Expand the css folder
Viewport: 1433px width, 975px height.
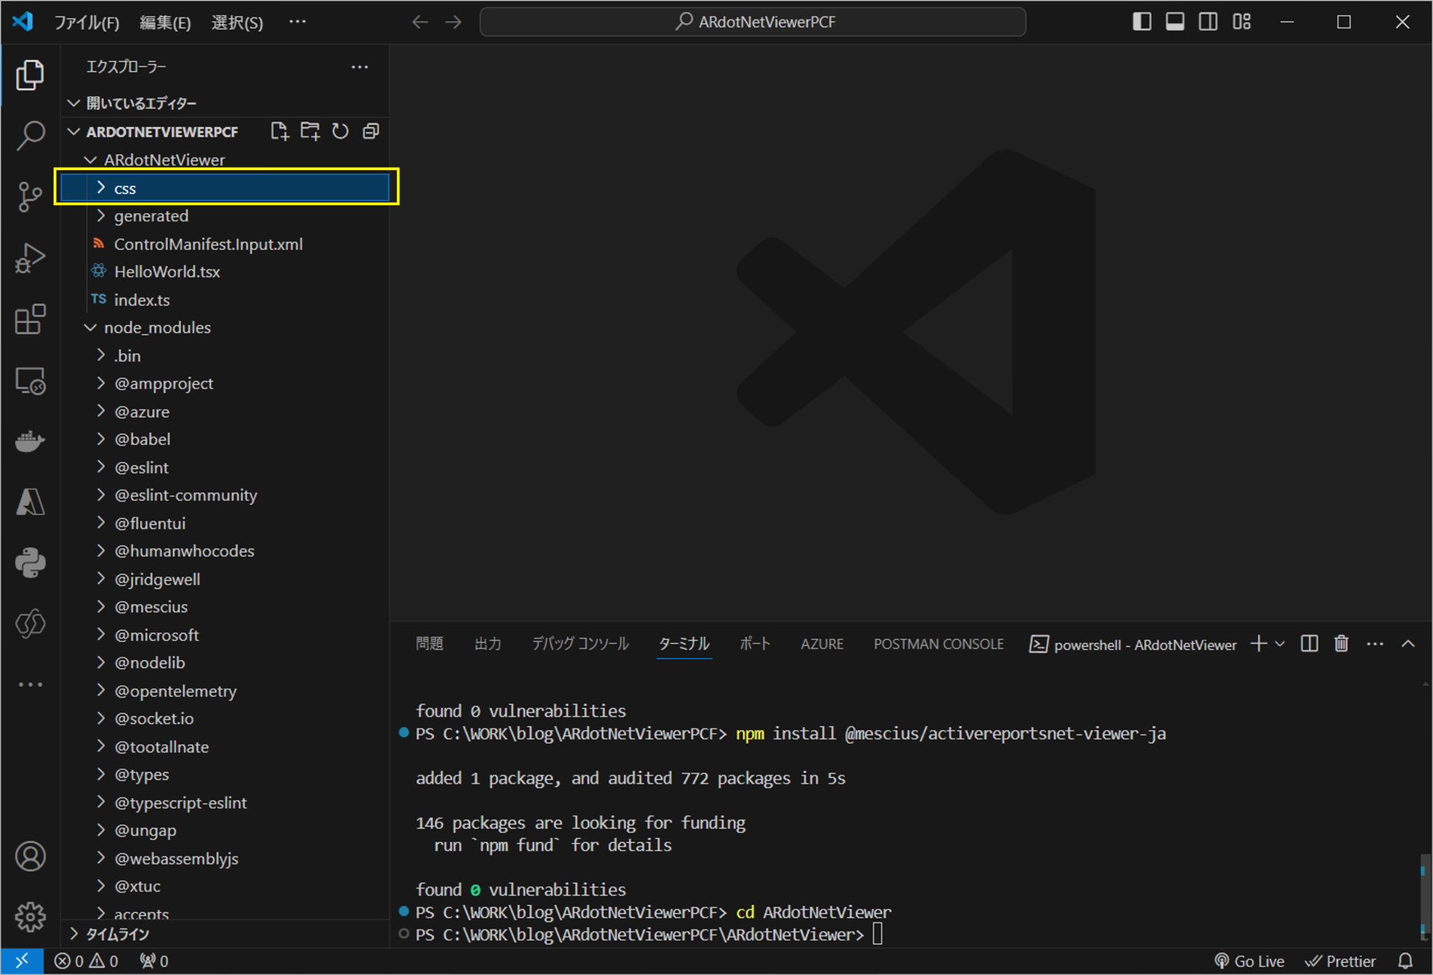[x=225, y=188]
